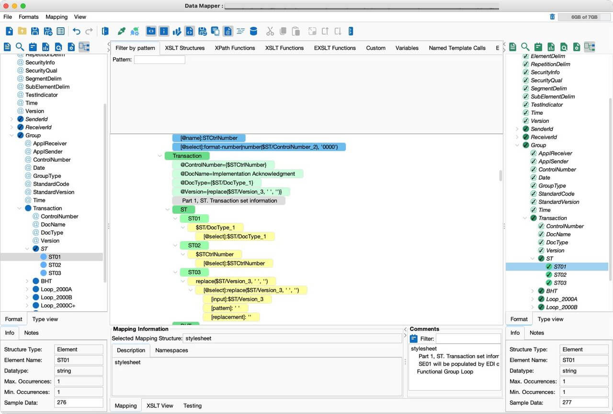Click the paste clipboard icon in toolbar
This screenshot has height=414, width=613.
[x=296, y=32]
